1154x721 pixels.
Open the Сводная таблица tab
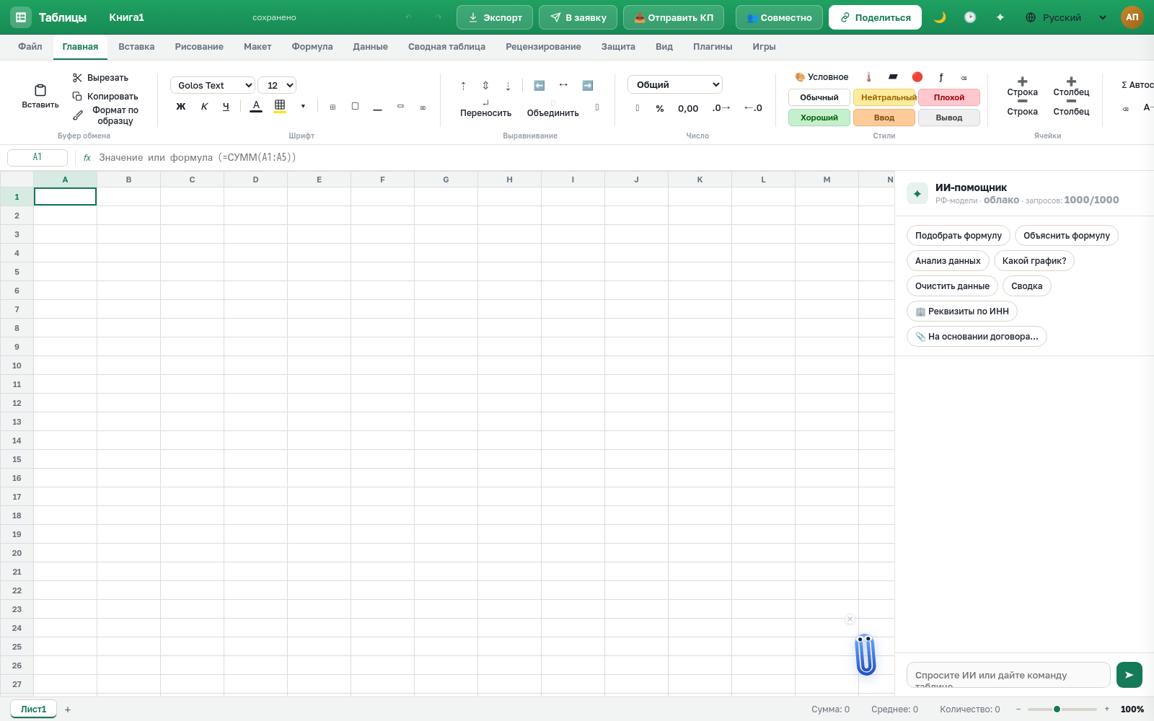click(x=446, y=47)
